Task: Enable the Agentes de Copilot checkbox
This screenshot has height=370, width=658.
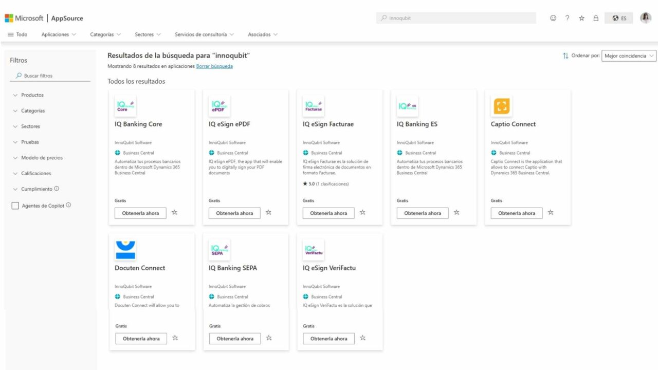Action: 15,206
